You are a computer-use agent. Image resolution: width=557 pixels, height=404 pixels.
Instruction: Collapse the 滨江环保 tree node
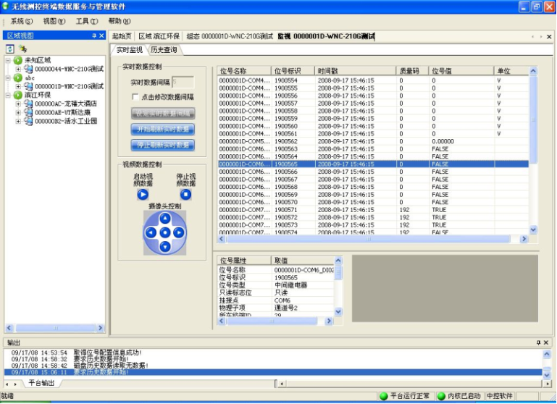click(8, 95)
